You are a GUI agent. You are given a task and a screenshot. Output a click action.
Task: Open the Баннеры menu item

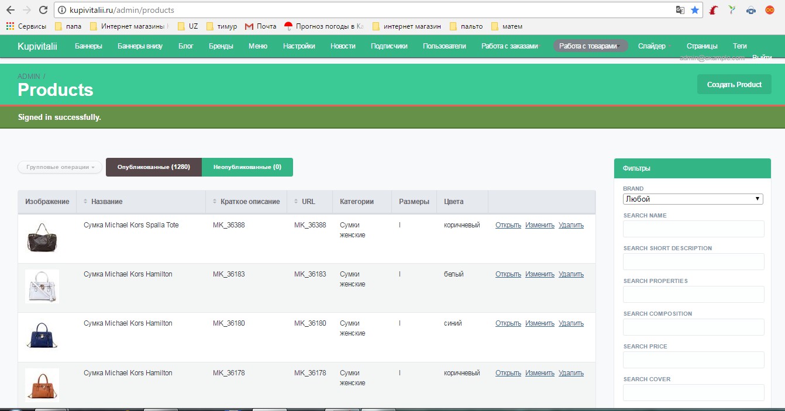pos(88,46)
